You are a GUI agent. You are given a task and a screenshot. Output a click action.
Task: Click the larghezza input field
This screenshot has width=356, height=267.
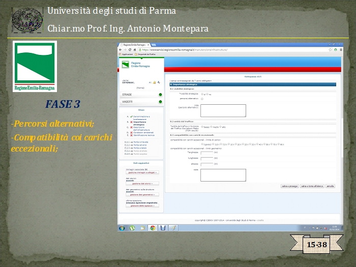pyautogui.click(x=206, y=152)
